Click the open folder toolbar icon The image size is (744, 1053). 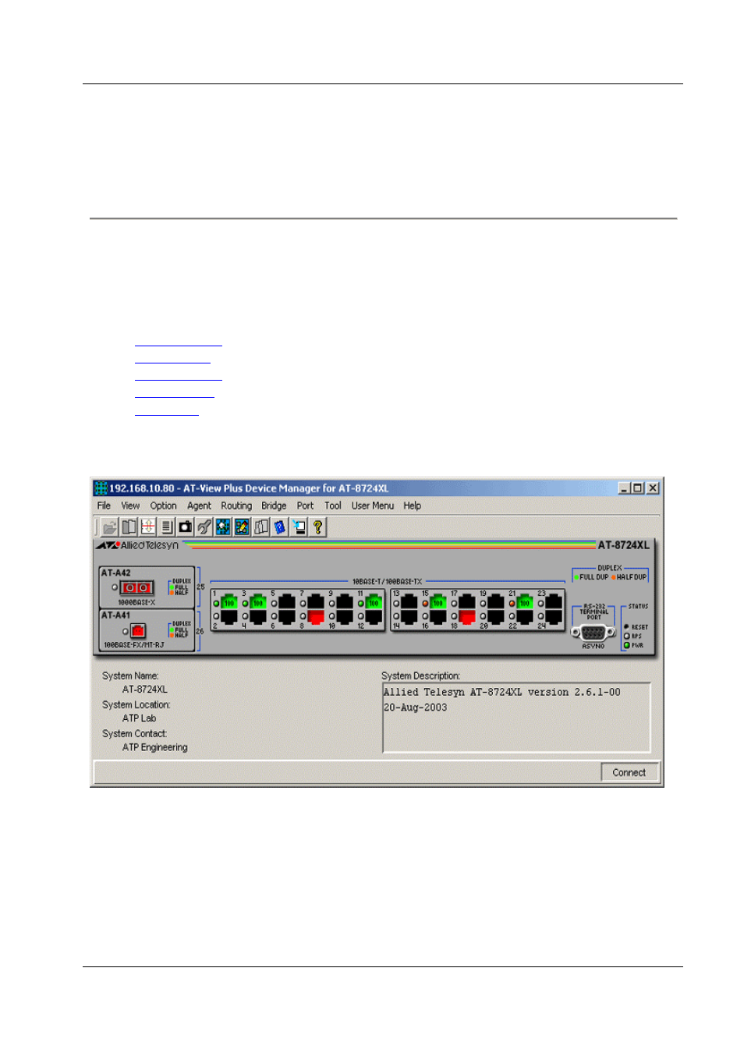click(110, 526)
